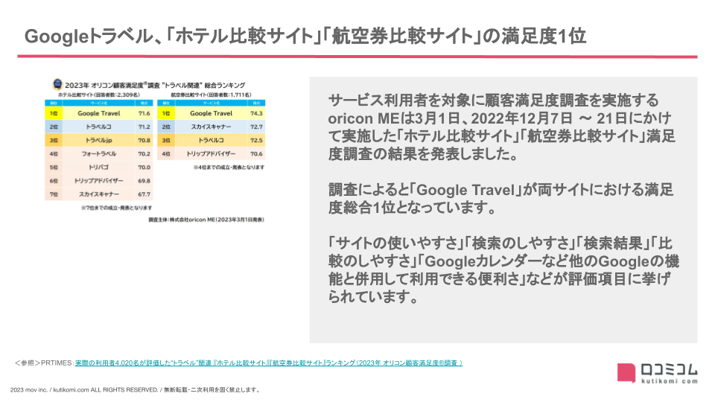
Task: Click note '※7位までの成立・発表となります'
Action: point(117,208)
